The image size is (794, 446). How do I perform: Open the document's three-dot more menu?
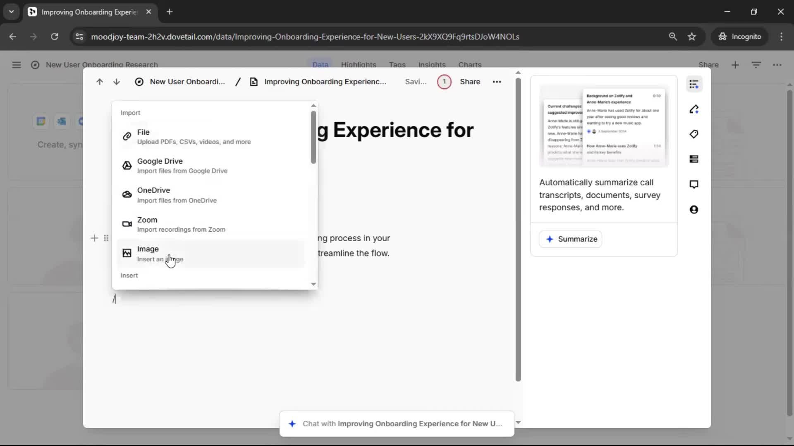pos(497,82)
